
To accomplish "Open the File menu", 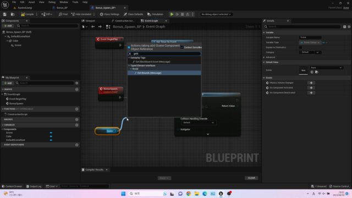I will [14, 2].
